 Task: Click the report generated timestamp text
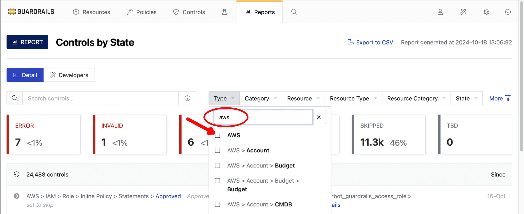456,42
